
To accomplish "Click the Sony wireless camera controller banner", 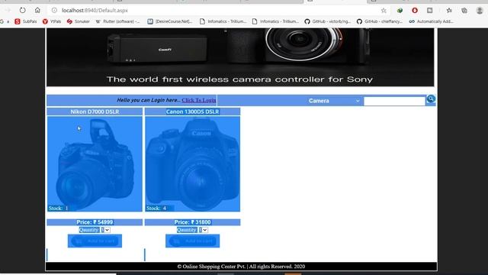I will pyautogui.click(x=240, y=57).
